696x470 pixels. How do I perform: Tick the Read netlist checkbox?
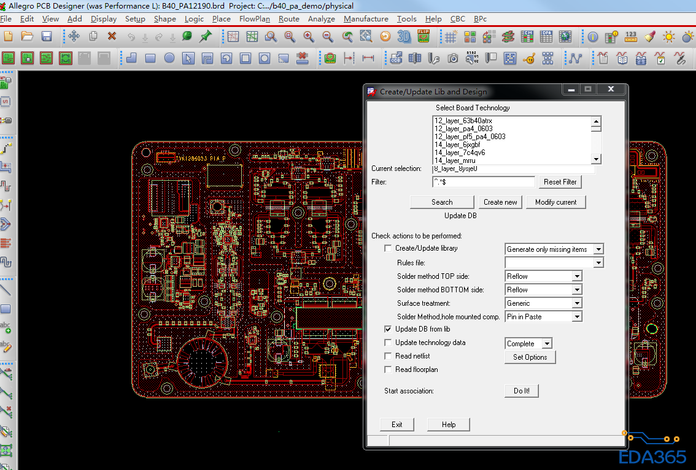[x=388, y=357]
